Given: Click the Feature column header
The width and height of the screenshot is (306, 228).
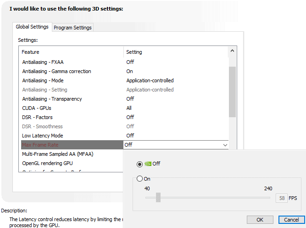Looking at the screenshot, I should click(30, 52).
